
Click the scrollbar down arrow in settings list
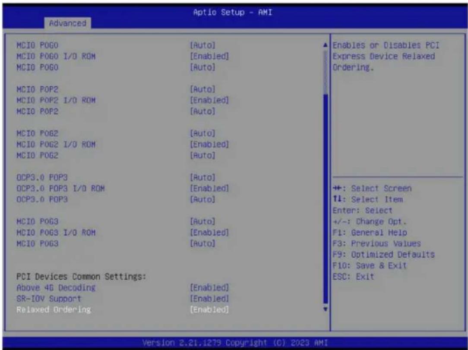326,309
